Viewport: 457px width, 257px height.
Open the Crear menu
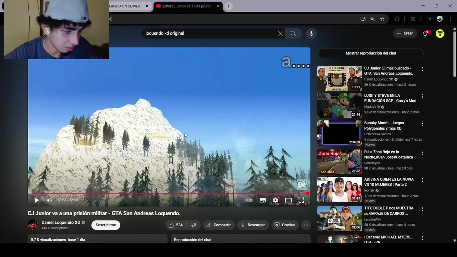tap(405, 33)
